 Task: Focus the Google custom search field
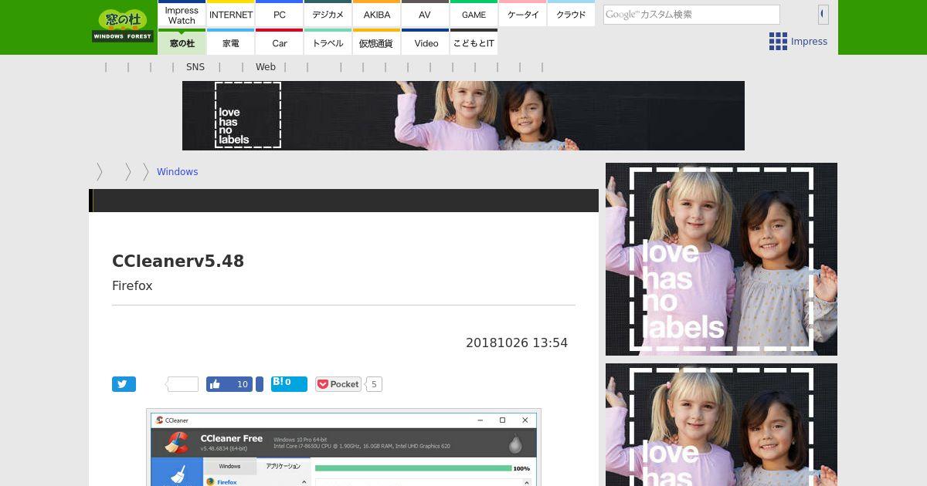pos(691,14)
